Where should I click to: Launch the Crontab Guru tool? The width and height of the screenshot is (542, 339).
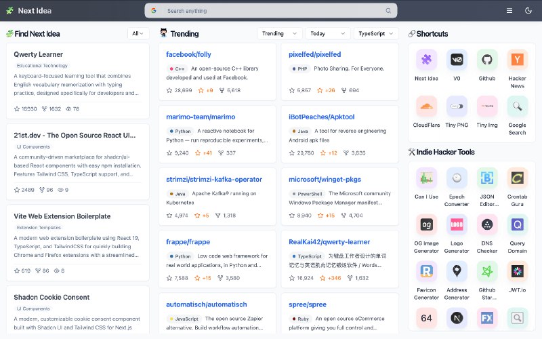click(x=517, y=178)
